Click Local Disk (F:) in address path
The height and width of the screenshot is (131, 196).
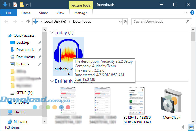click(x=56, y=22)
